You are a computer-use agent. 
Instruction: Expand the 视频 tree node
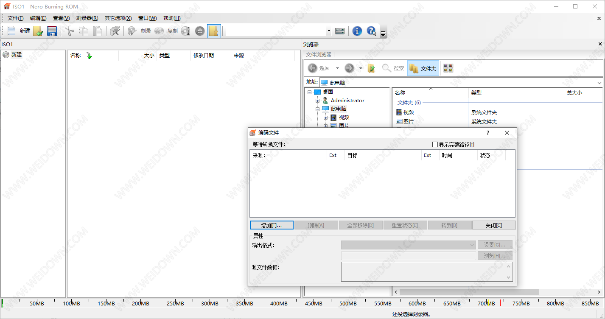click(325, 118)
